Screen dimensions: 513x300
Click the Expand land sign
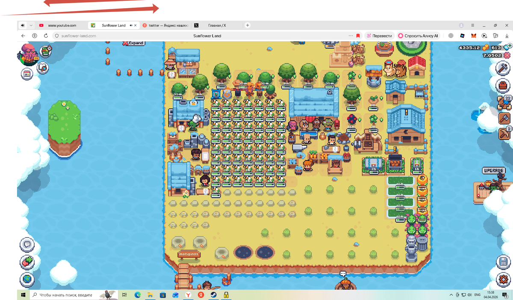(133, 43)
